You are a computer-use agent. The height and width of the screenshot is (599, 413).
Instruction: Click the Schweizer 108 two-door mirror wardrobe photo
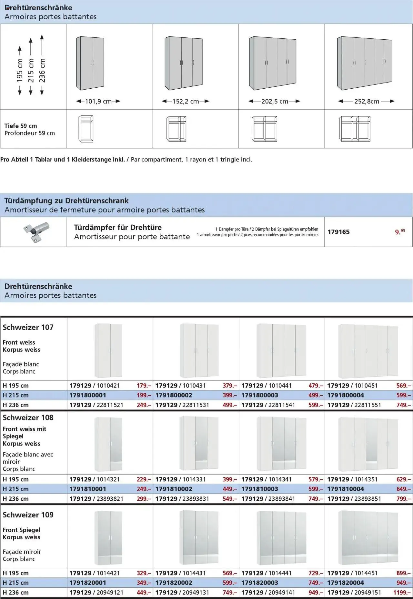pyautogui.click(x=108, y=444)
